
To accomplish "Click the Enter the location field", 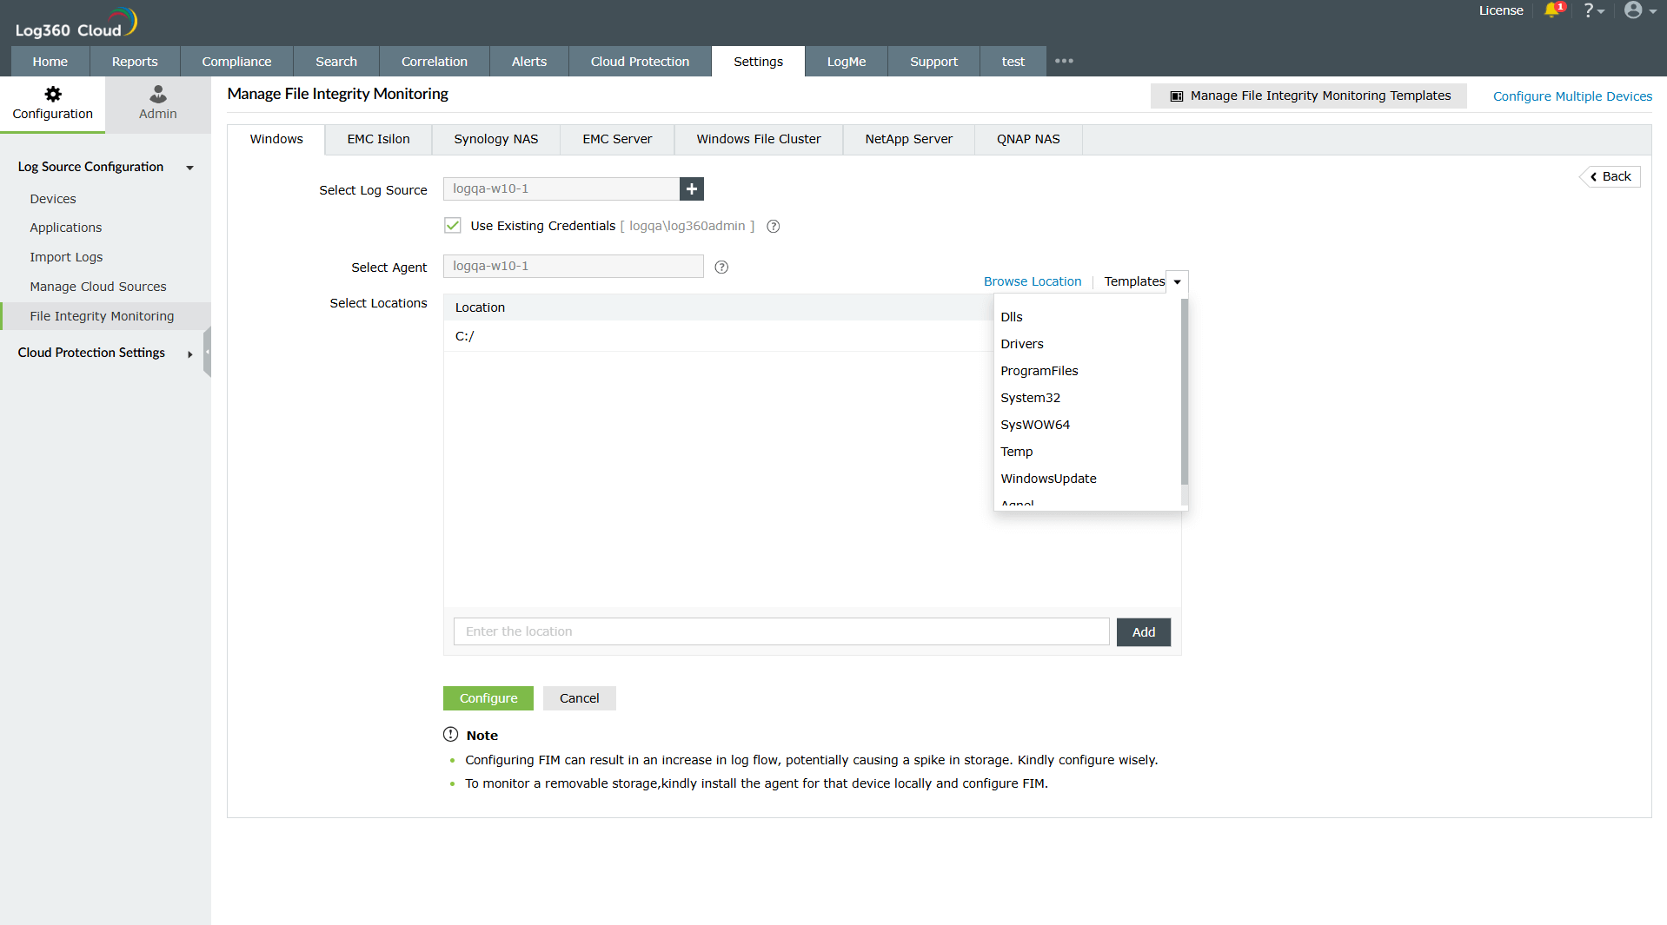I will click(x=780, y=631).
